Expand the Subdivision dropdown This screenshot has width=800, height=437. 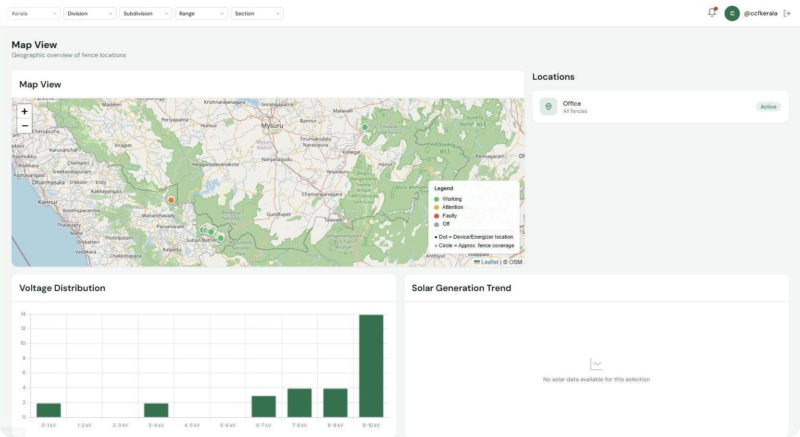146,13
